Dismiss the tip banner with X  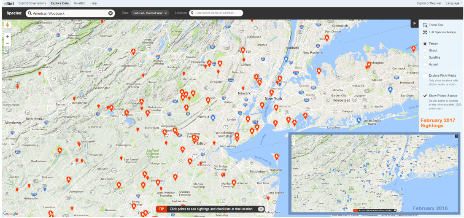point(261,209)
